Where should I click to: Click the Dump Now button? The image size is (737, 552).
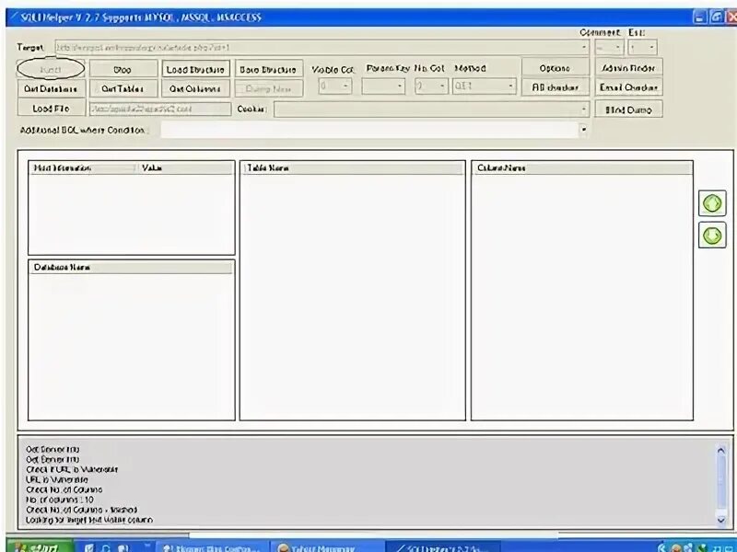click(x=268, y=88)
